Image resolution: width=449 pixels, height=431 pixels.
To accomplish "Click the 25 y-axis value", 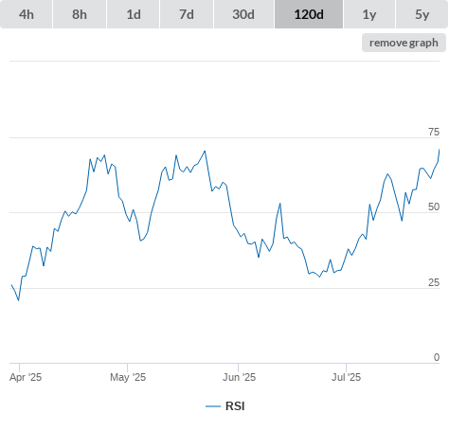I will coord(434,282).
